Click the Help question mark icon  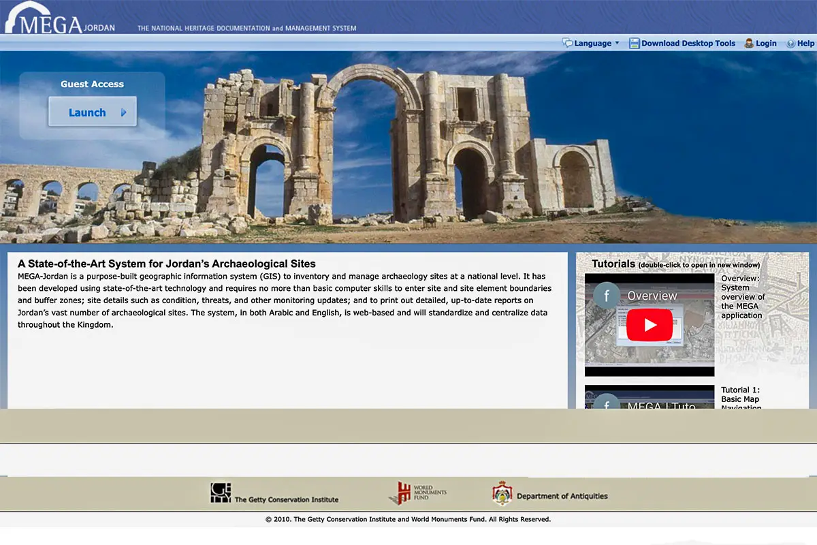click(791, 43)
